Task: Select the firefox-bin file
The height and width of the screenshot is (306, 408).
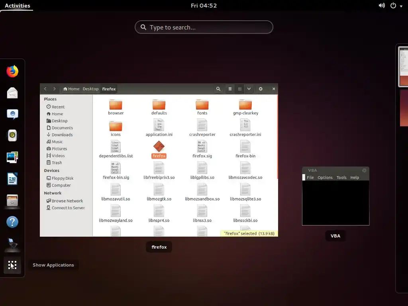Action: pos(245,149)
